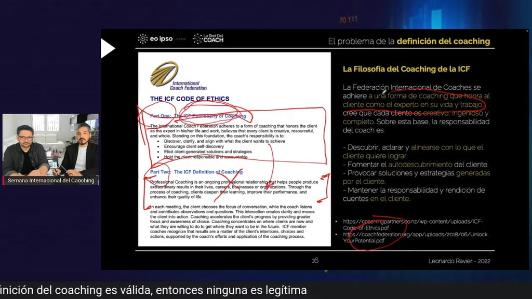Click slide title 'El problema de la definición del coaching'
This screenshot has width=532, height=299.
point(409,42)
